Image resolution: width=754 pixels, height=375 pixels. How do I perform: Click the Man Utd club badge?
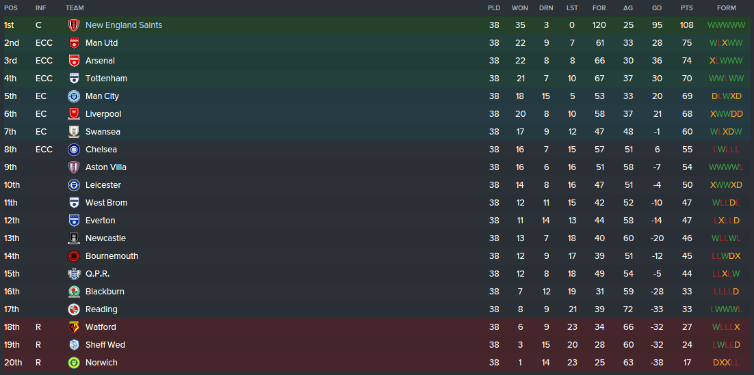click(x=74, y=43)
